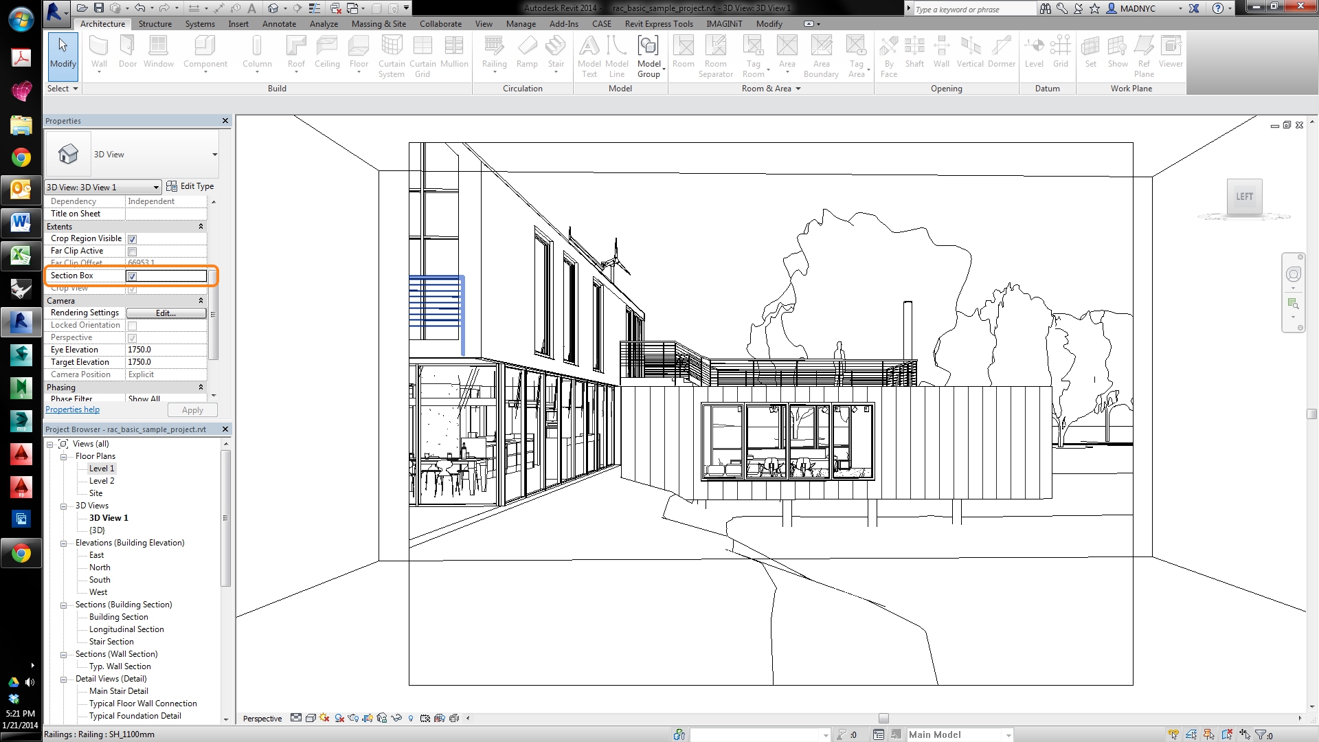The width and height of the screenshot is (1319, 742).
Task: Collapse the Floor Plans tree node
Action: (63, 457)
